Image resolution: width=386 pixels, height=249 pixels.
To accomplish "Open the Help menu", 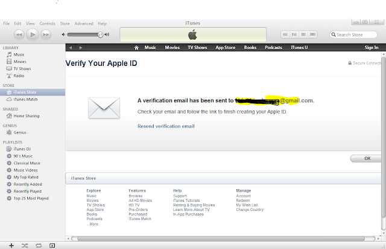I will (x=102, y=24).
